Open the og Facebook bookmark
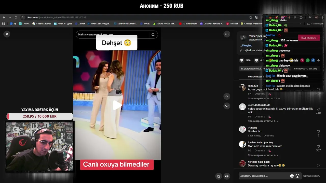 pos(13,24)
